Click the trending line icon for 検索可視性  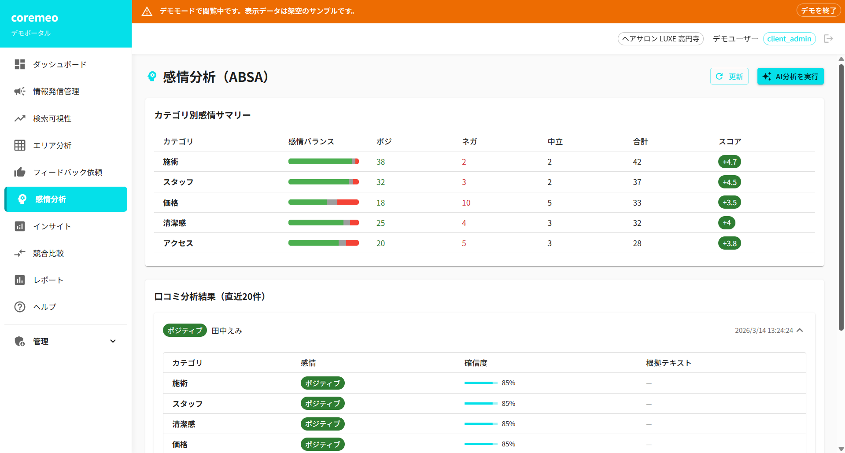coord(20,118)
